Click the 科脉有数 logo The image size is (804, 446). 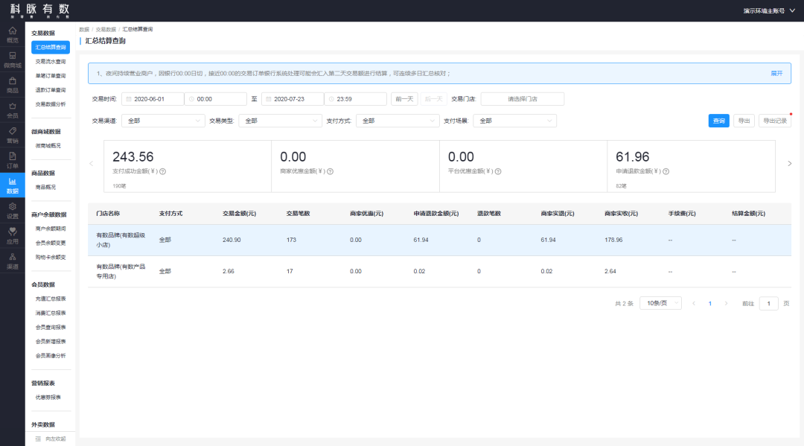(39, 10)
